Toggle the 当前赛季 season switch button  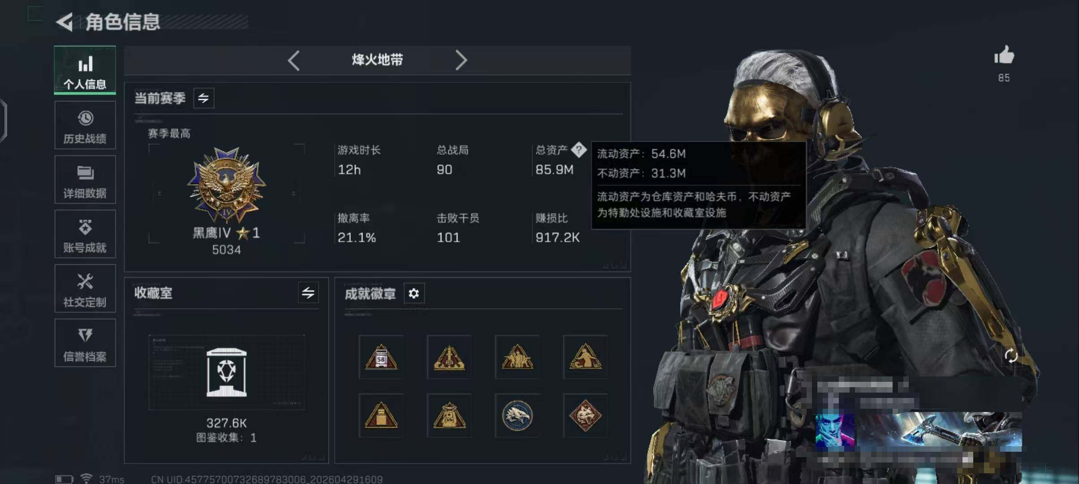pos(203,98)
